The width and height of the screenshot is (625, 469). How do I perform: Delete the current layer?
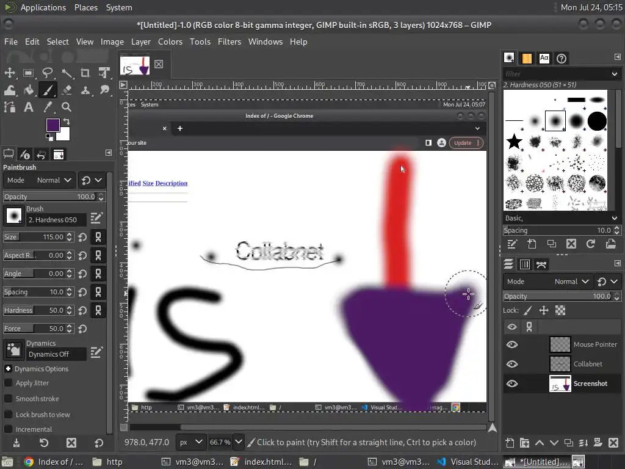pyautogui.click(x=613, y=443)
